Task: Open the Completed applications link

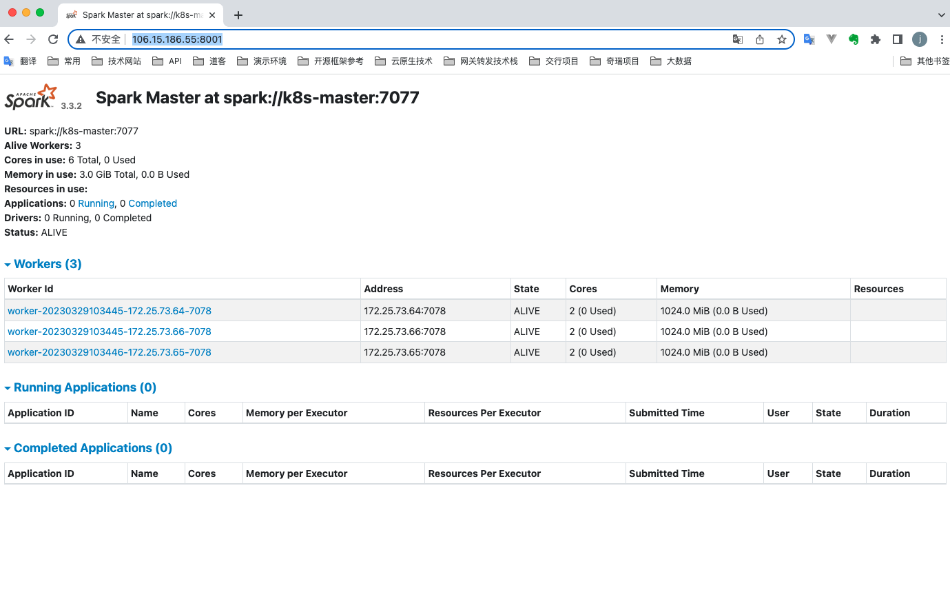Action: 153,203
